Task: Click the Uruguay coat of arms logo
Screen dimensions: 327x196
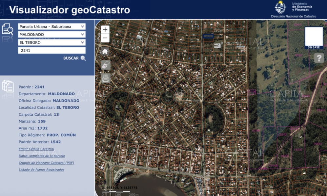Action: pos(280,7)
